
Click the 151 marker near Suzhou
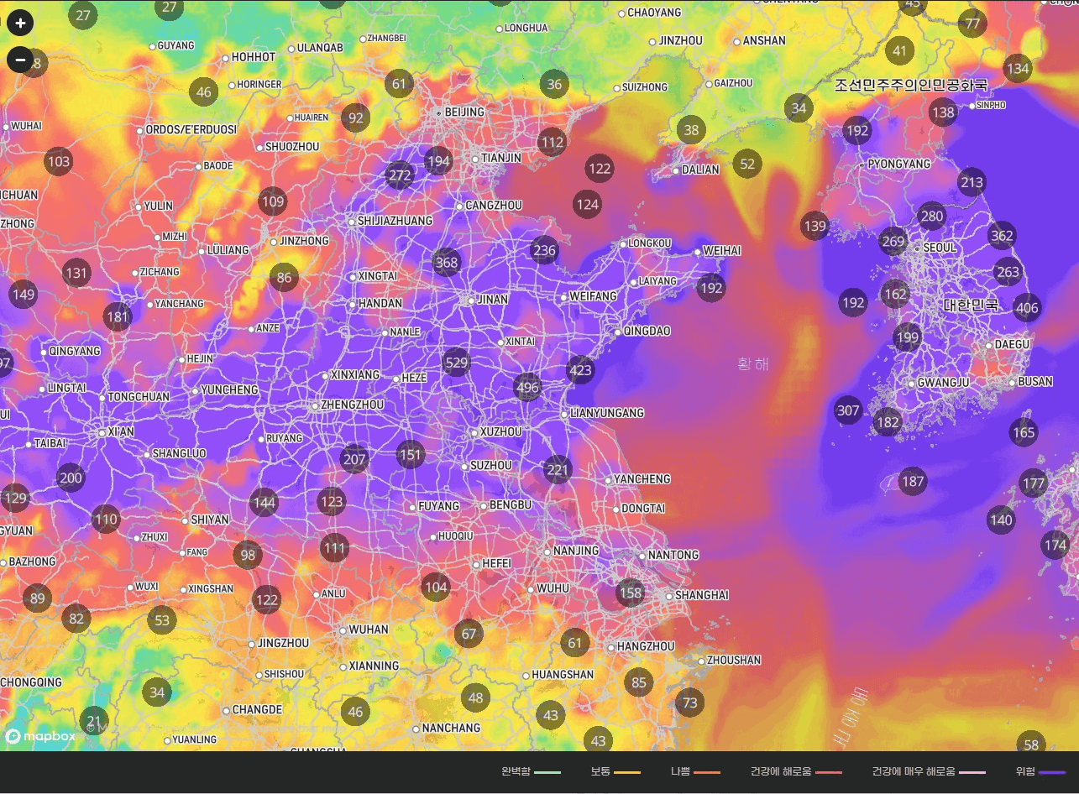click(x=410, y=455)
